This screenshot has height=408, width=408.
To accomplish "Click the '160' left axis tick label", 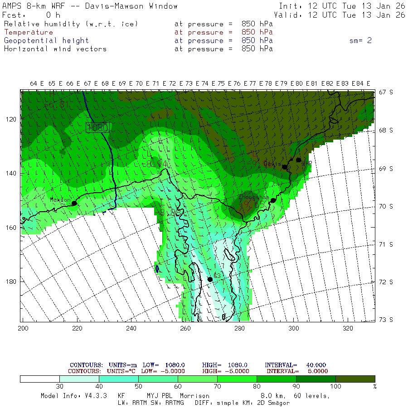I will coord(11,228).
